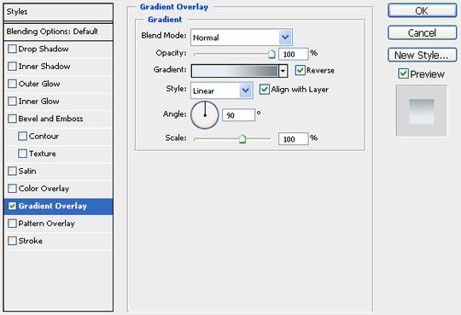The image size is (461, 315).
Task: Click the Opacity value field
Action: coord(293,54)
